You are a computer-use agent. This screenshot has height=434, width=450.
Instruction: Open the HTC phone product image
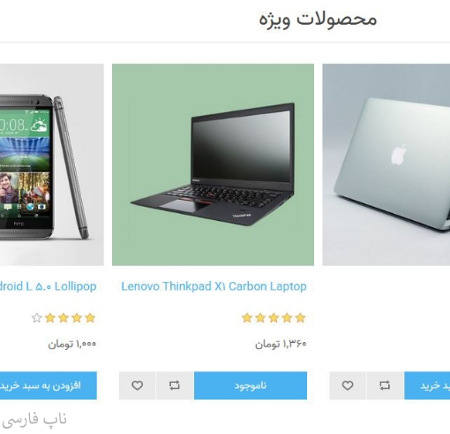point(52,164)
